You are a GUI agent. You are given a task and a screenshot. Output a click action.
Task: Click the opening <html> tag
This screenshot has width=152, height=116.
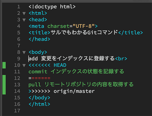[x=38, y=13]
